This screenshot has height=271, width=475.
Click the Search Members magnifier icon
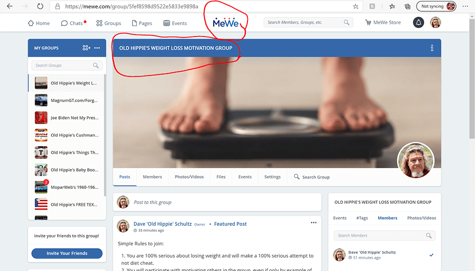pyautogui.click(x=428, y=235)
